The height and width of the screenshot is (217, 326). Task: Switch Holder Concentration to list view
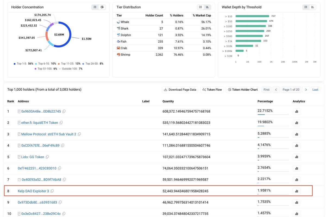tap(95, 7)
